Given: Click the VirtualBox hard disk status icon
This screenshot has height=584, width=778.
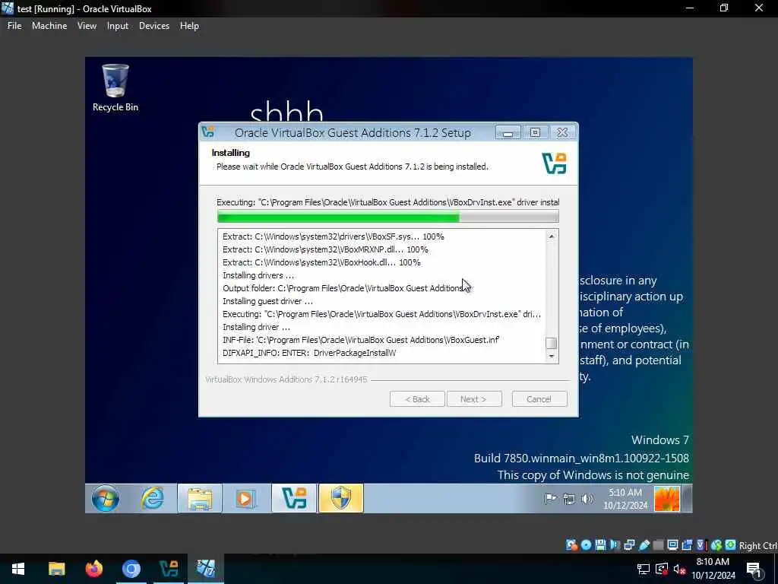Looking at the screenshot, I should (571, 545).
